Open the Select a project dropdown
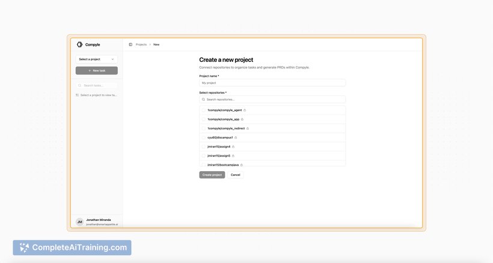Screen dimensions: 493x263 [x=96, y=59]
